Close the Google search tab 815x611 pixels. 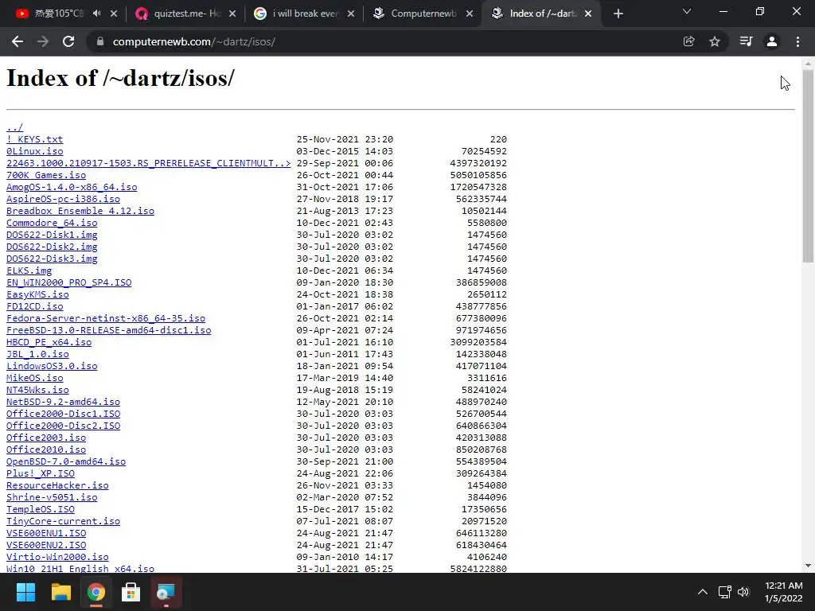coord(351,14)
